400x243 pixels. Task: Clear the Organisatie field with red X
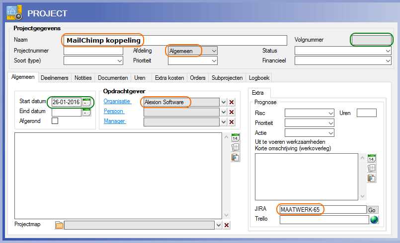pyautogui.click(x=232, y=102)
